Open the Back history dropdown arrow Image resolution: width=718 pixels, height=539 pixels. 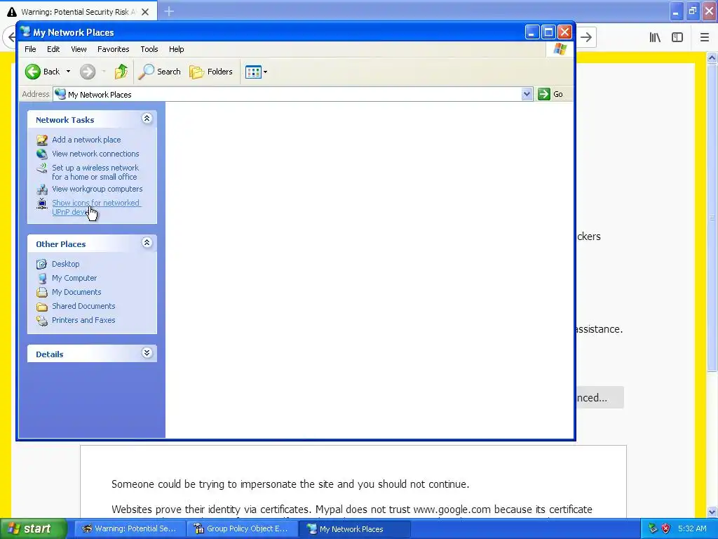(x=68, y=72)
